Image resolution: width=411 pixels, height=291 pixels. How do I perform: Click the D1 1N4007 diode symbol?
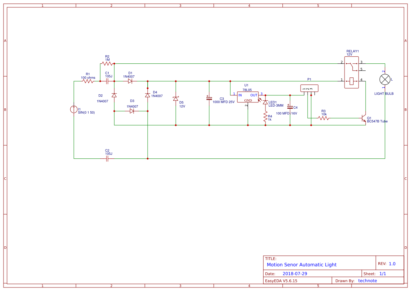point(130,81)
